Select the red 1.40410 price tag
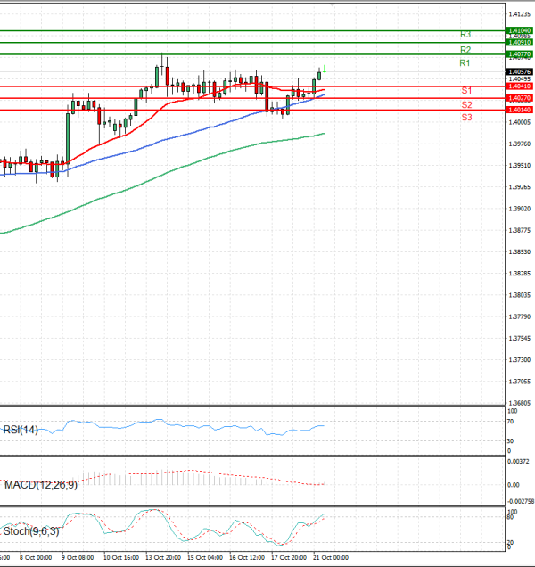 pyautogui.click(x=519, y=86)
